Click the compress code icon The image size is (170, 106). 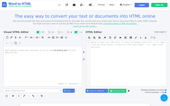[136, 38]
